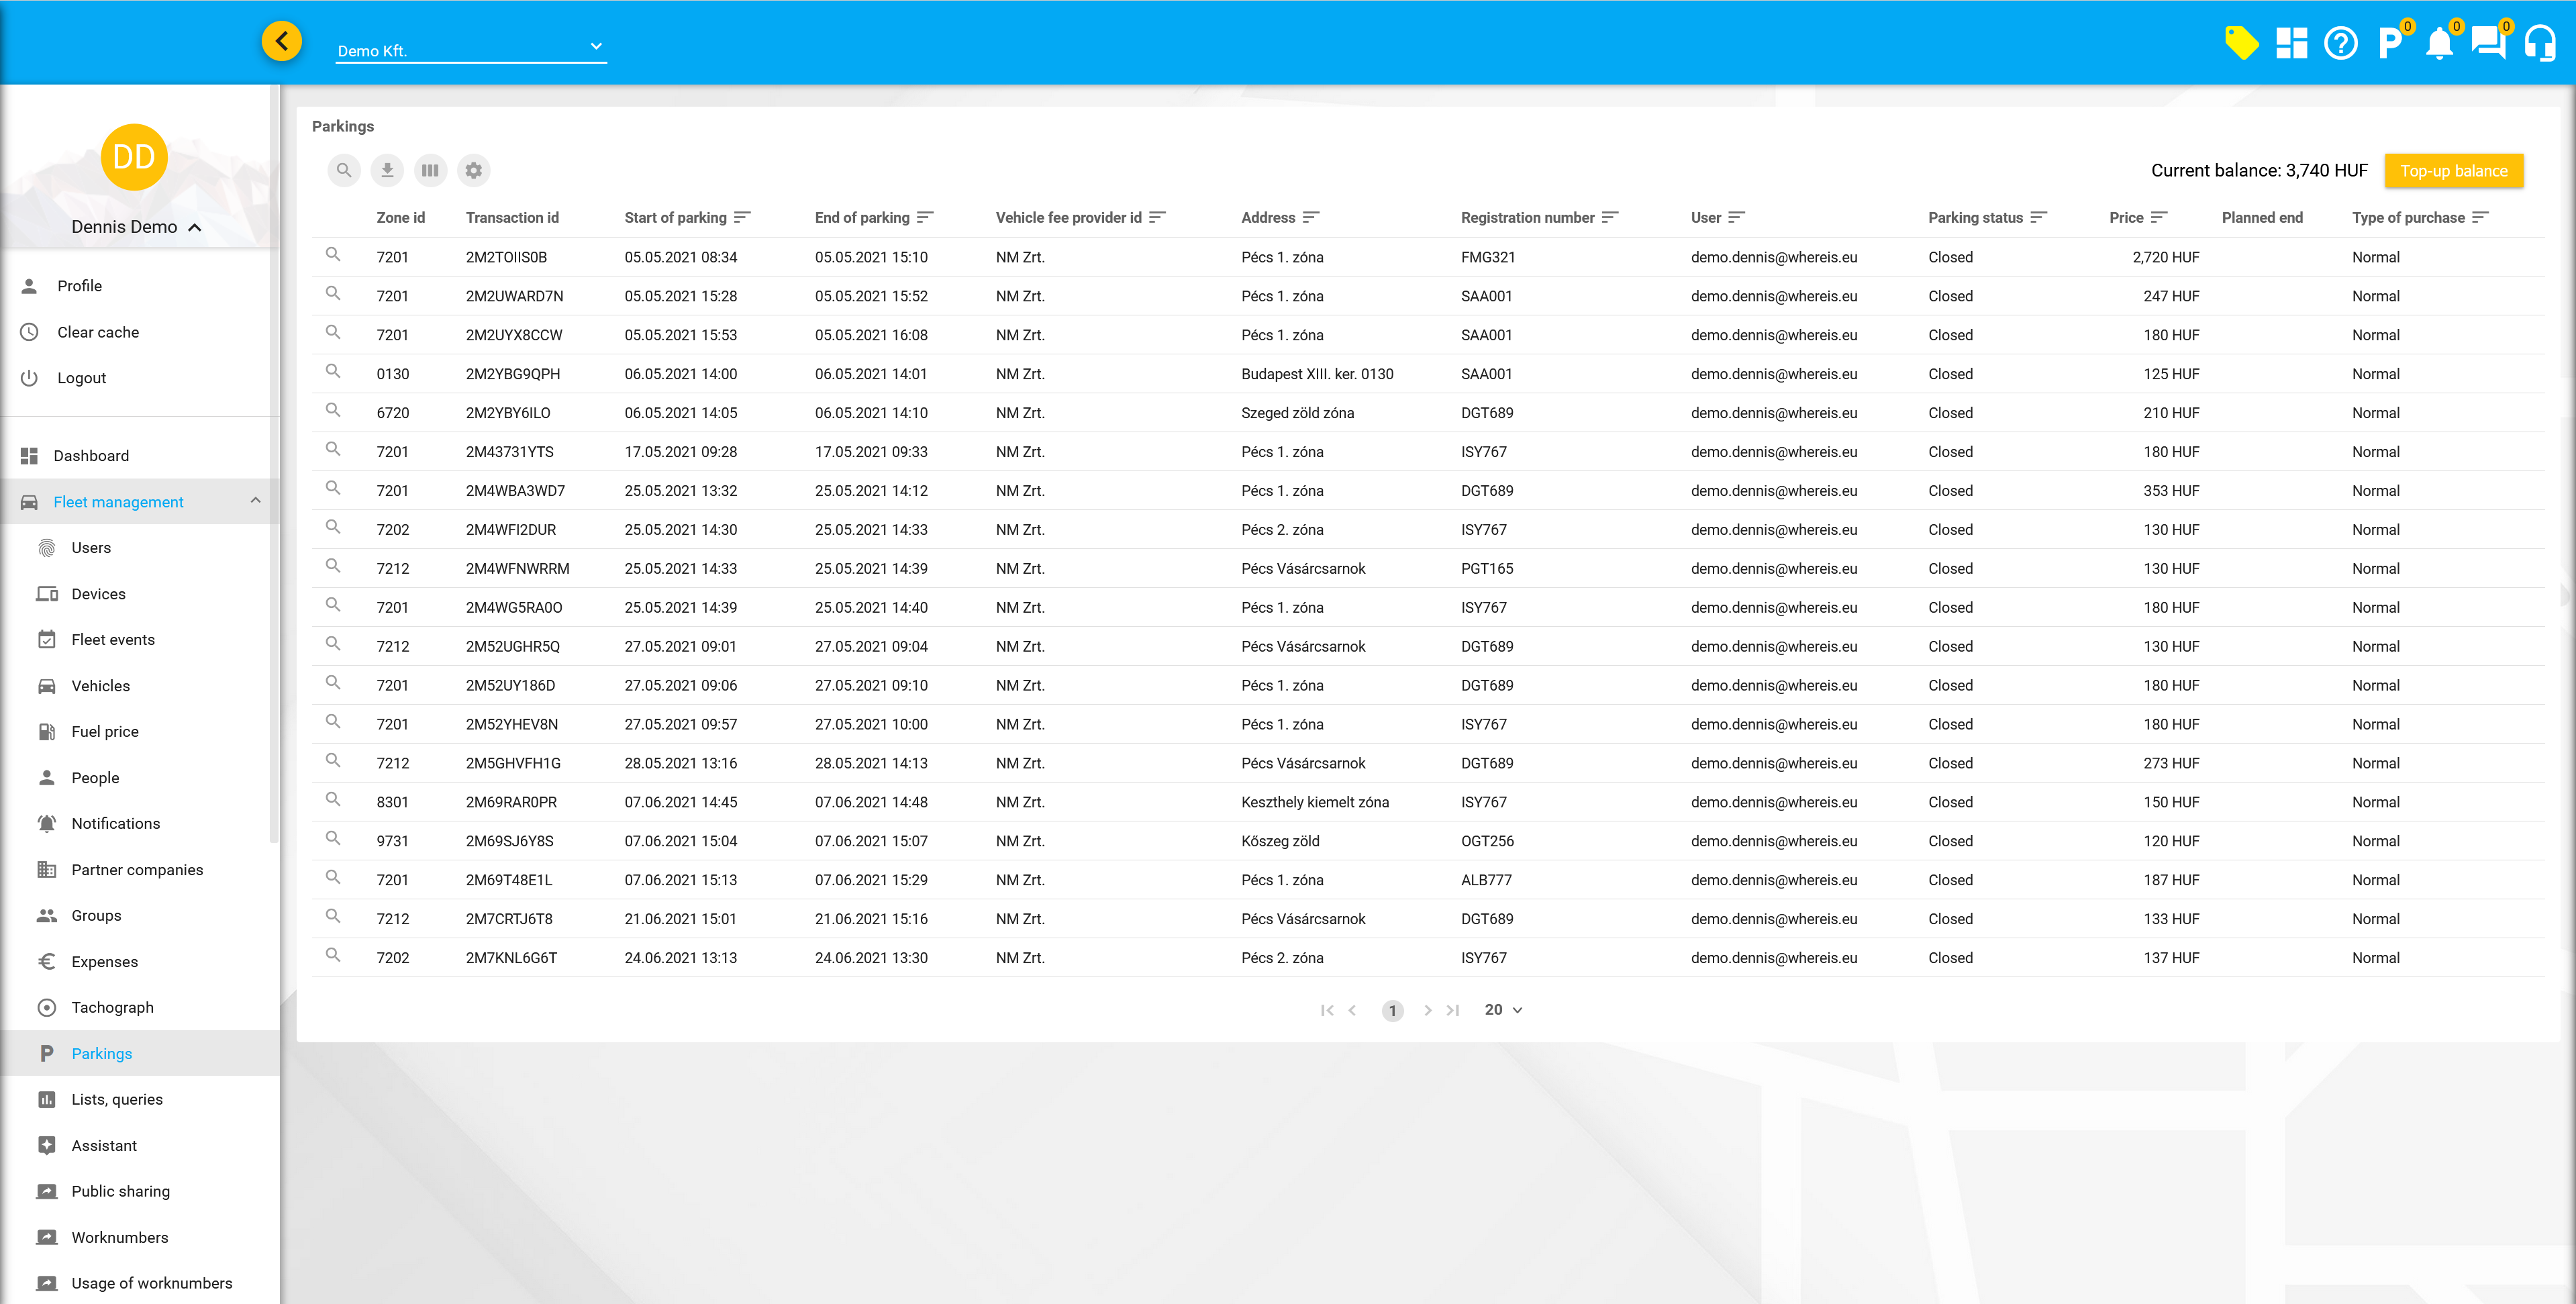This screenshot has height=1304, width=2576.
Task: Click the Top-up balance button
Action: (x=2453, y=171)
